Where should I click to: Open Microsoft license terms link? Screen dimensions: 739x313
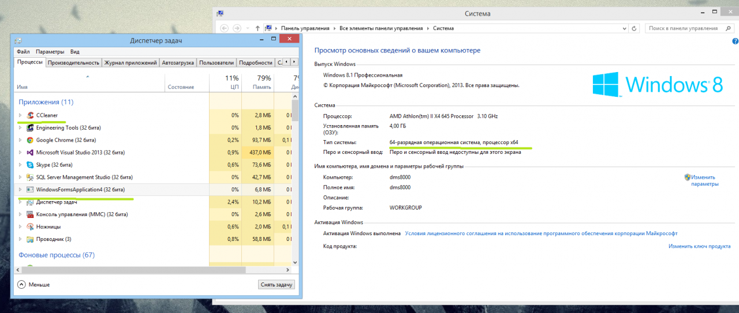541,233
